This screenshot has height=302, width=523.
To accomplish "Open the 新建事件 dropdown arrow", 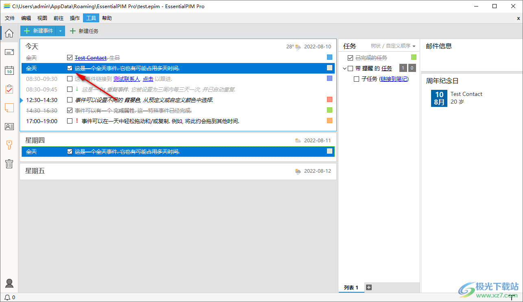I will click(60, 31).
